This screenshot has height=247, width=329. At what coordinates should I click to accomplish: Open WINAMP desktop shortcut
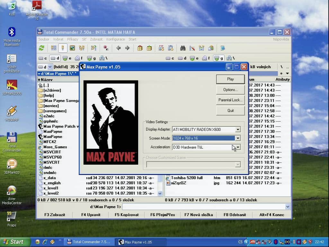pos(12,114)
